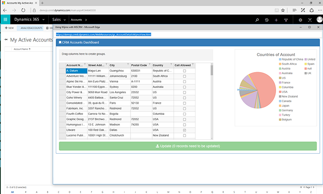Click filter icon on Account Name column

point(85,64)
